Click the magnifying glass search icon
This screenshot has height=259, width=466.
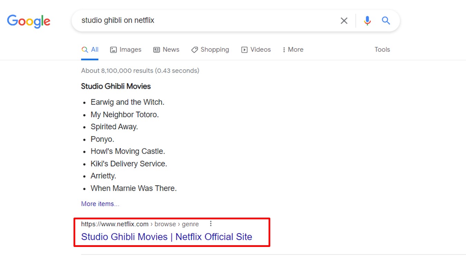386,21
